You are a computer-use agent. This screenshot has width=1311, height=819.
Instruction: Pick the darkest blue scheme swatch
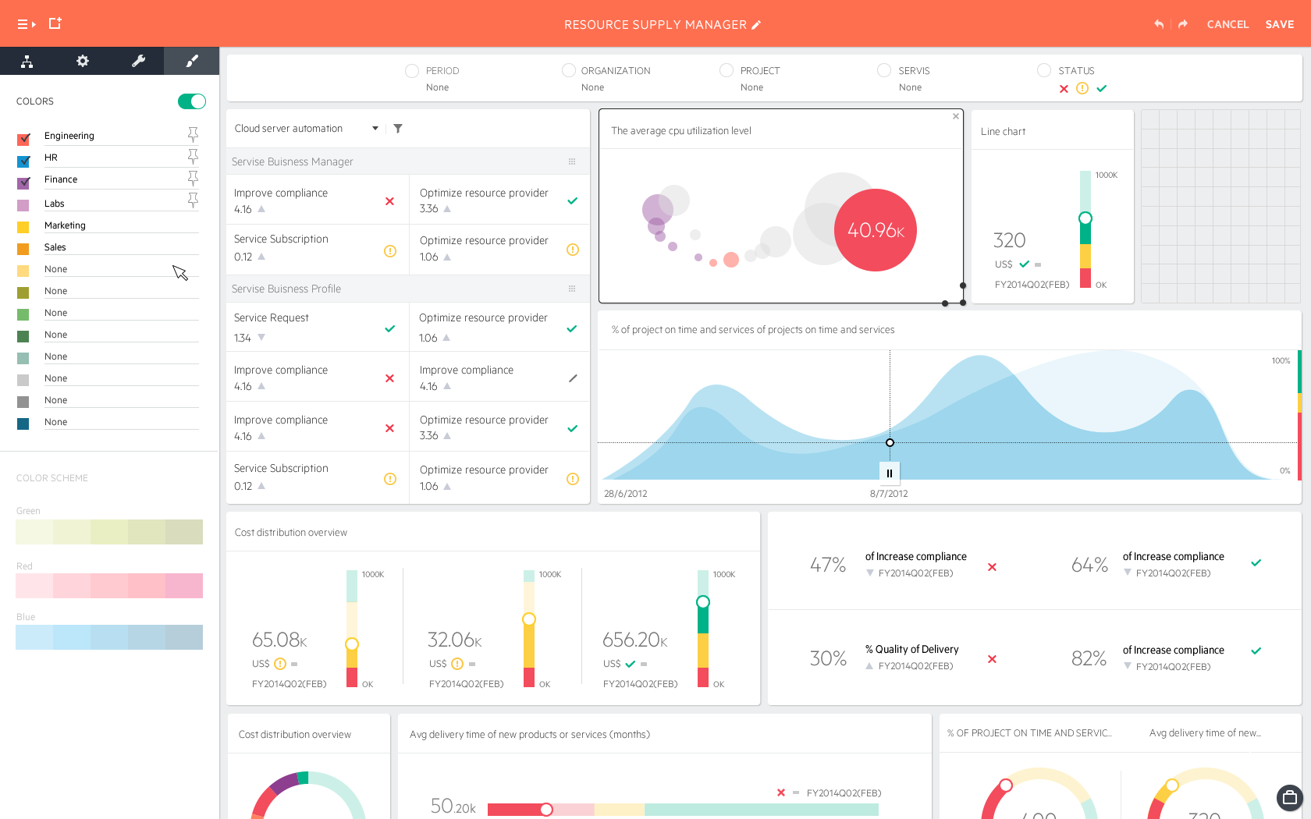pos(184,637)
